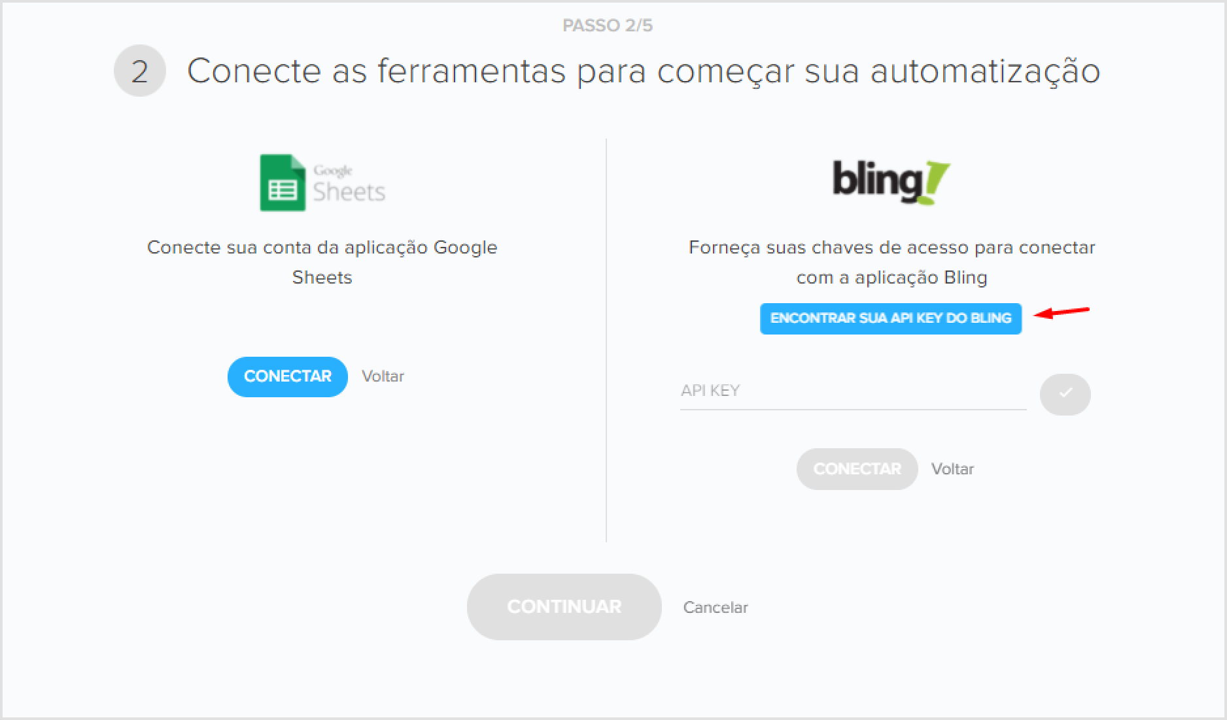Screen dimensions: 1227x720
Task: Click the Google Sheets logo
Action: 322,182
